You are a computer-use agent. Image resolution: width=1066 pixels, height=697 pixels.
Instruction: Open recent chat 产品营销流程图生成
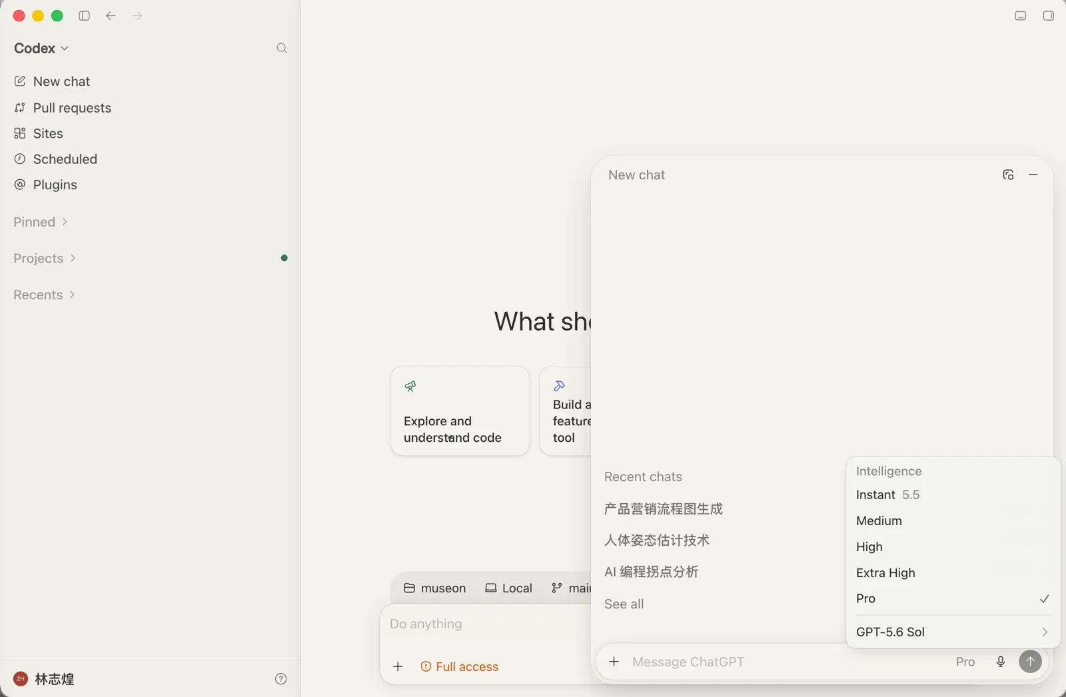pyautogui.click(x=664, y=509)
